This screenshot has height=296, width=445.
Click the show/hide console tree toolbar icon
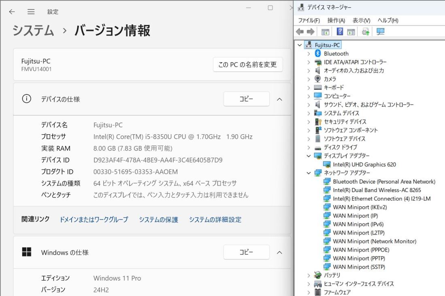(325, 32)
